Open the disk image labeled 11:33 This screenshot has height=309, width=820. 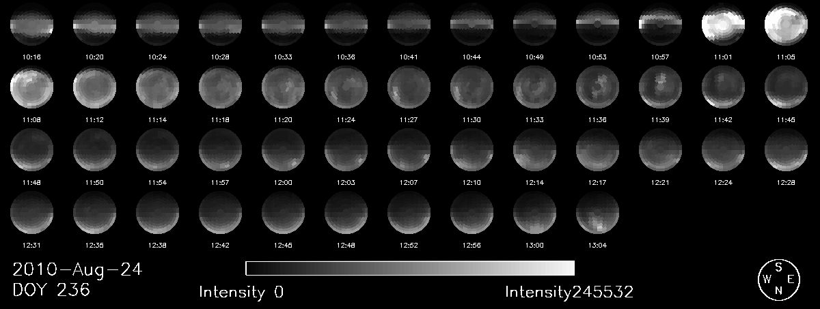pos(535,88)
